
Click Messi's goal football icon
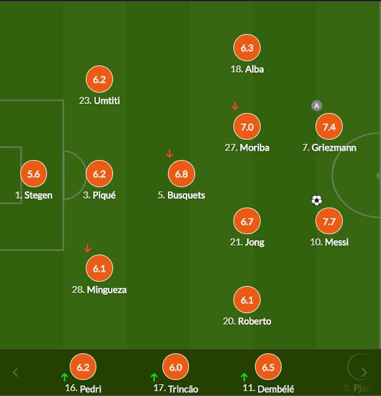(x=317, y=200)
